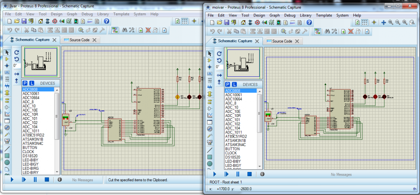Viewport: 420px width, 195px height.
Task: Open the help icon in the 3var toolbar
Action: (107, 21)
